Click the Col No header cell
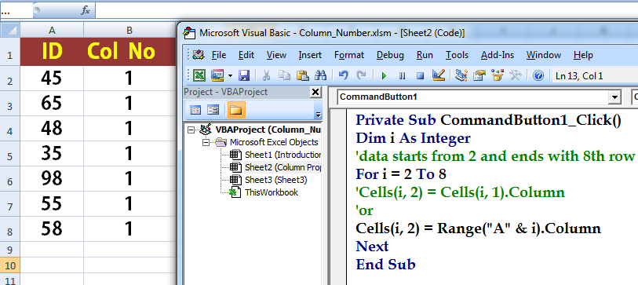The height and width of the screenshot is (285, 638). pyautogui.click(x=129, y=52)
